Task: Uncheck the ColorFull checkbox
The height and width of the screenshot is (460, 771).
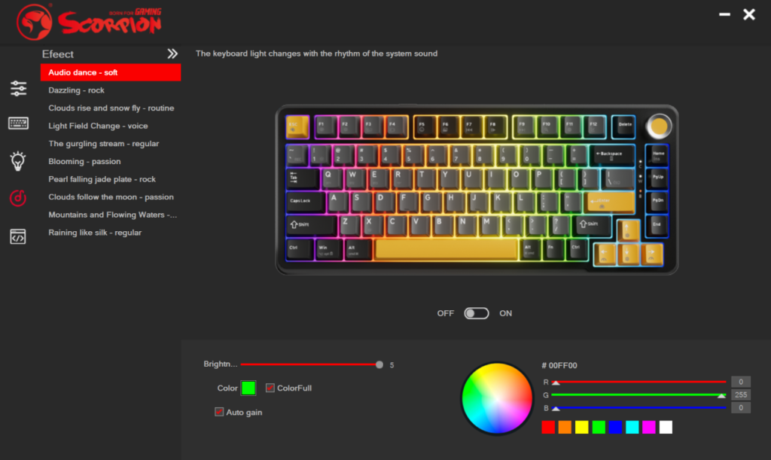Action: [x=270, y=388]
